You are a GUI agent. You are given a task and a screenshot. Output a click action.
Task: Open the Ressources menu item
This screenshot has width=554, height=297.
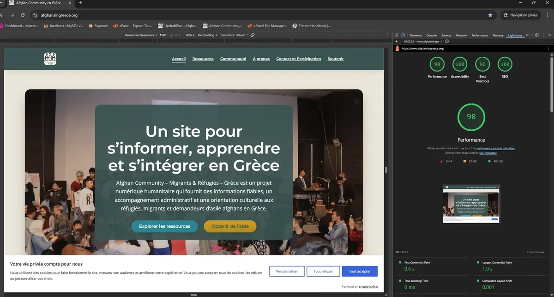click(203, 59)
